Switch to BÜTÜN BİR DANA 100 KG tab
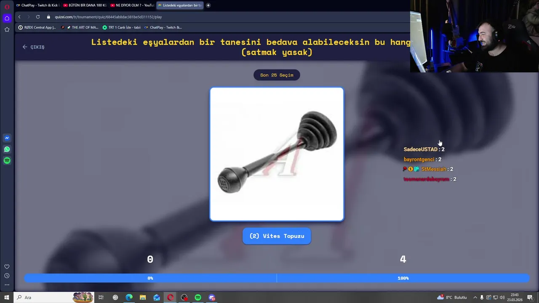Image resolution: width=539 pixels, height=303 pixels. click(85, 5)
